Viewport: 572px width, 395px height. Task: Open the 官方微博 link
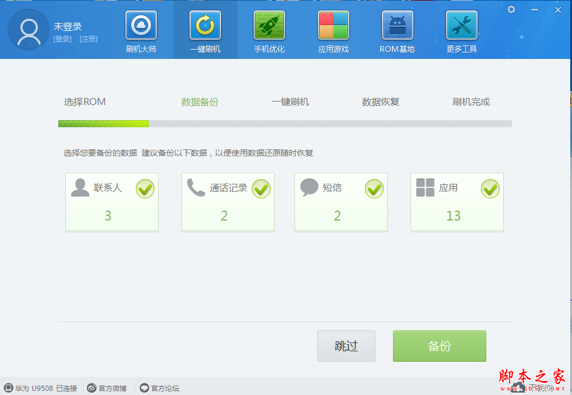(x=113, y=388)
